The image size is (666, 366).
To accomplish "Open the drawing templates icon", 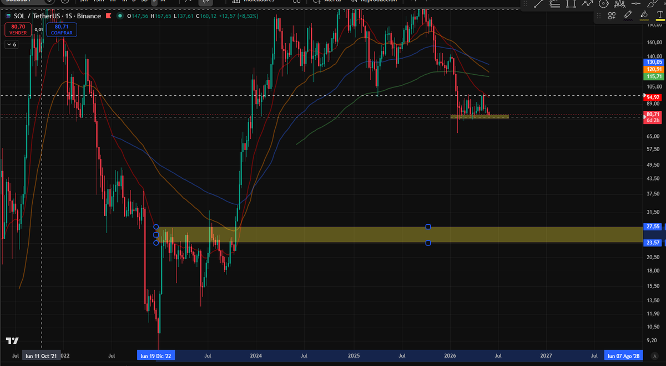I will click(x=612, y=16).
